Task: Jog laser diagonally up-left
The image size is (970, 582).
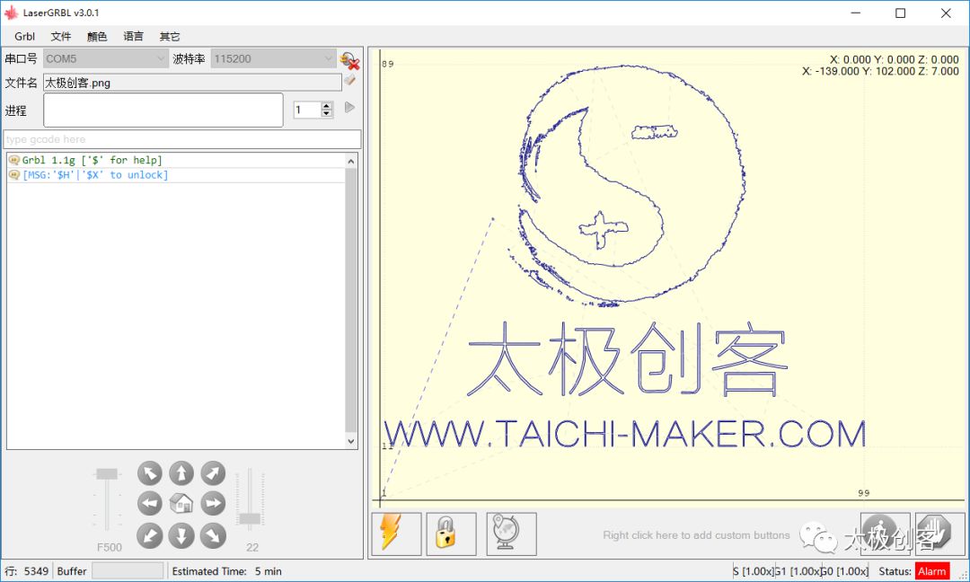Action: 150,473
